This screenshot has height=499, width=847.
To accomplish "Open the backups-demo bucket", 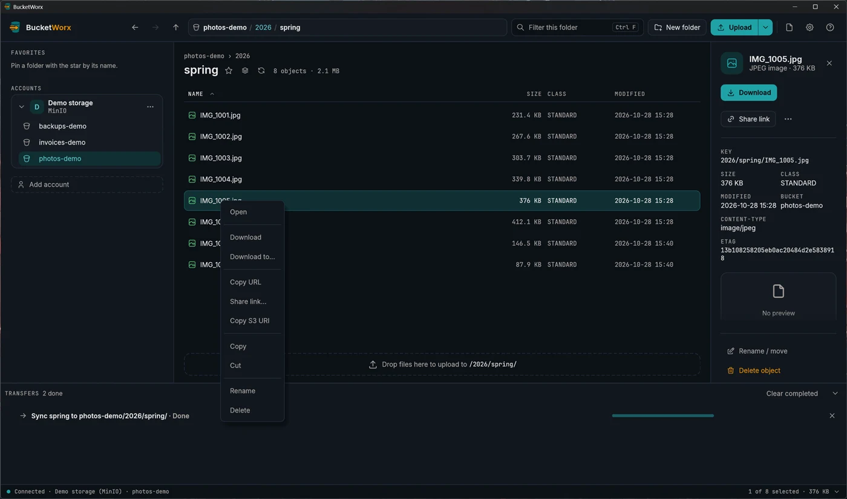I will click(90, 126).
